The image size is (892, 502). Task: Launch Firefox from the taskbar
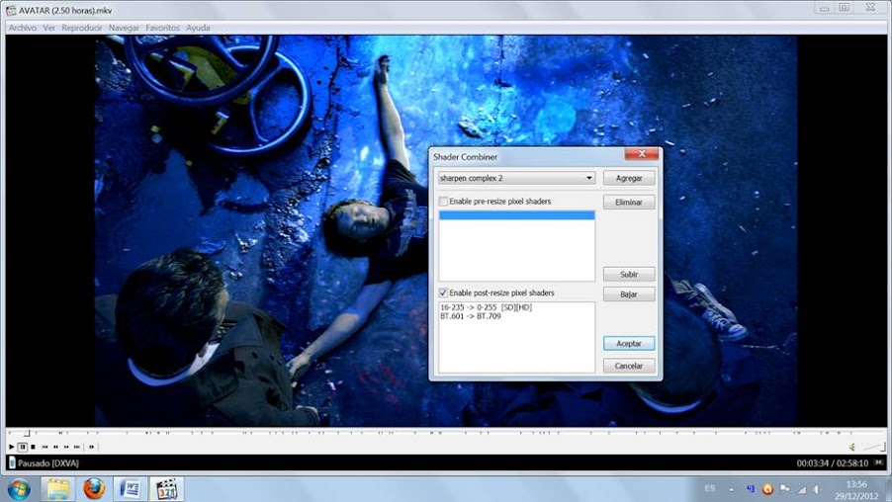(x=94, y=489)
